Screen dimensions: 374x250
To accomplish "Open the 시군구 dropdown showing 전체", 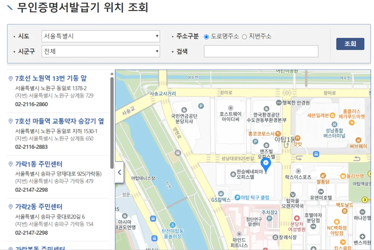I will 101,51.
